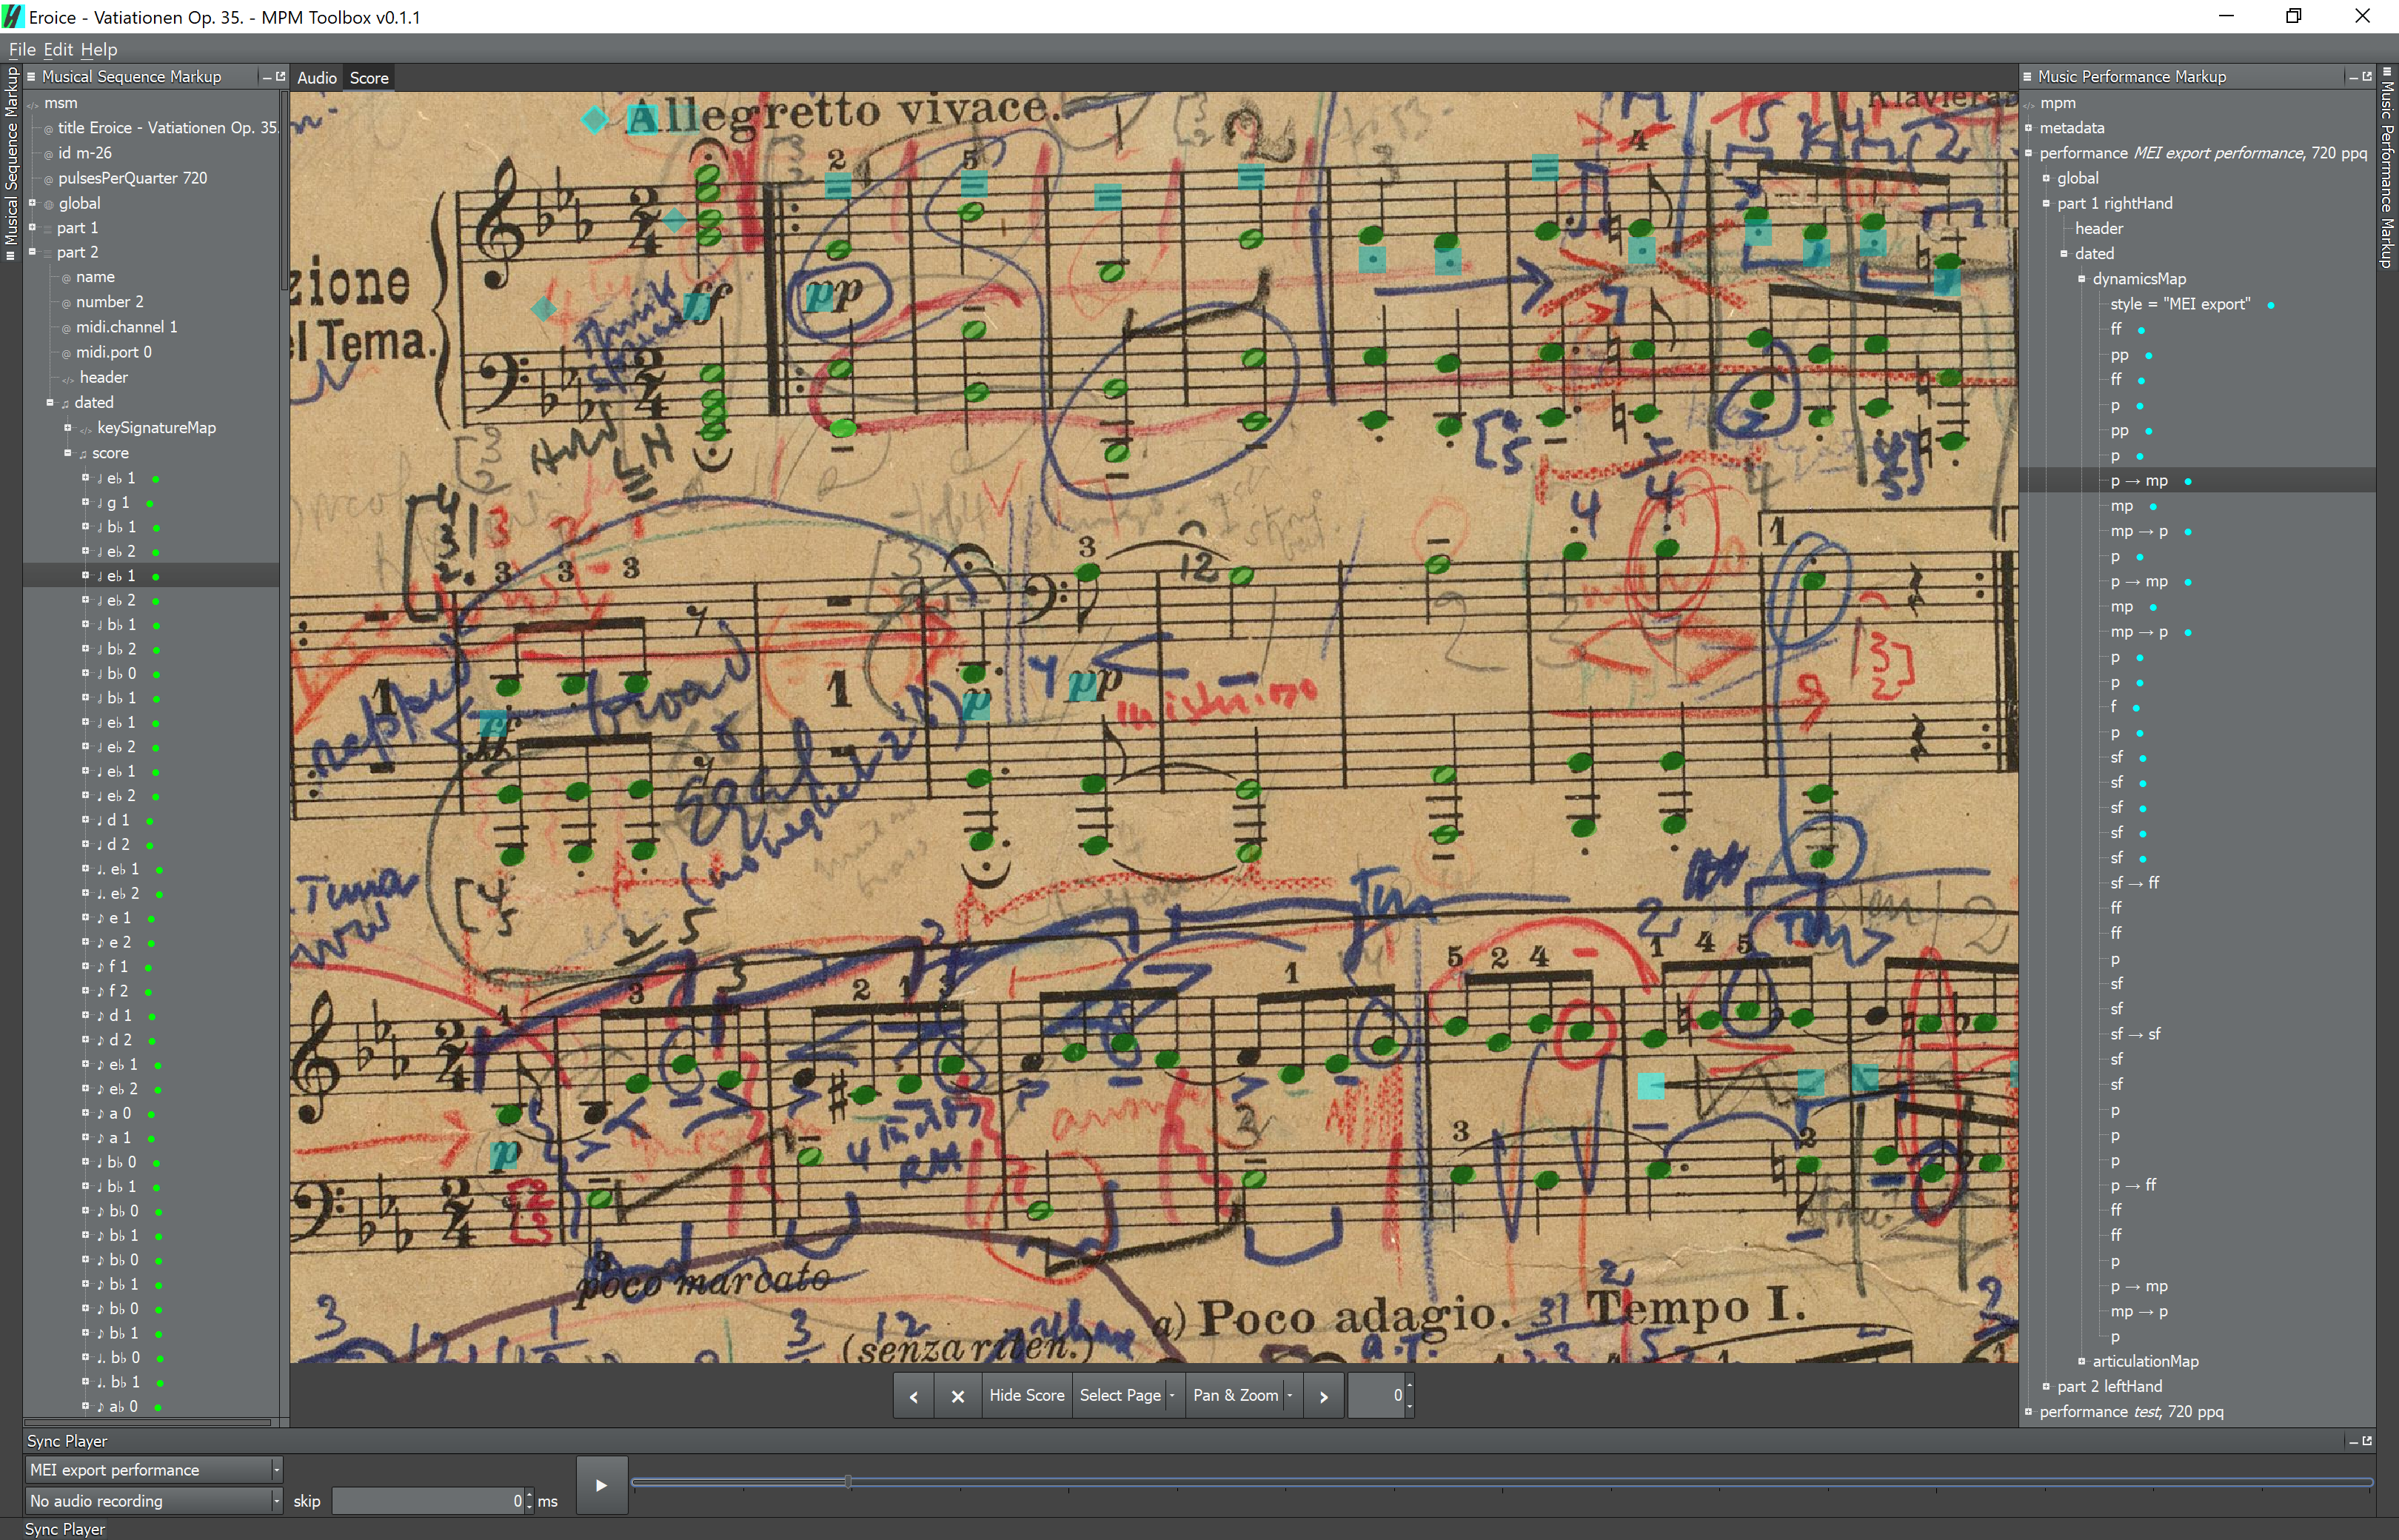Collapse the MEI export performance node
This screenshot has height=1540, width=2399.
(2028, 153)
